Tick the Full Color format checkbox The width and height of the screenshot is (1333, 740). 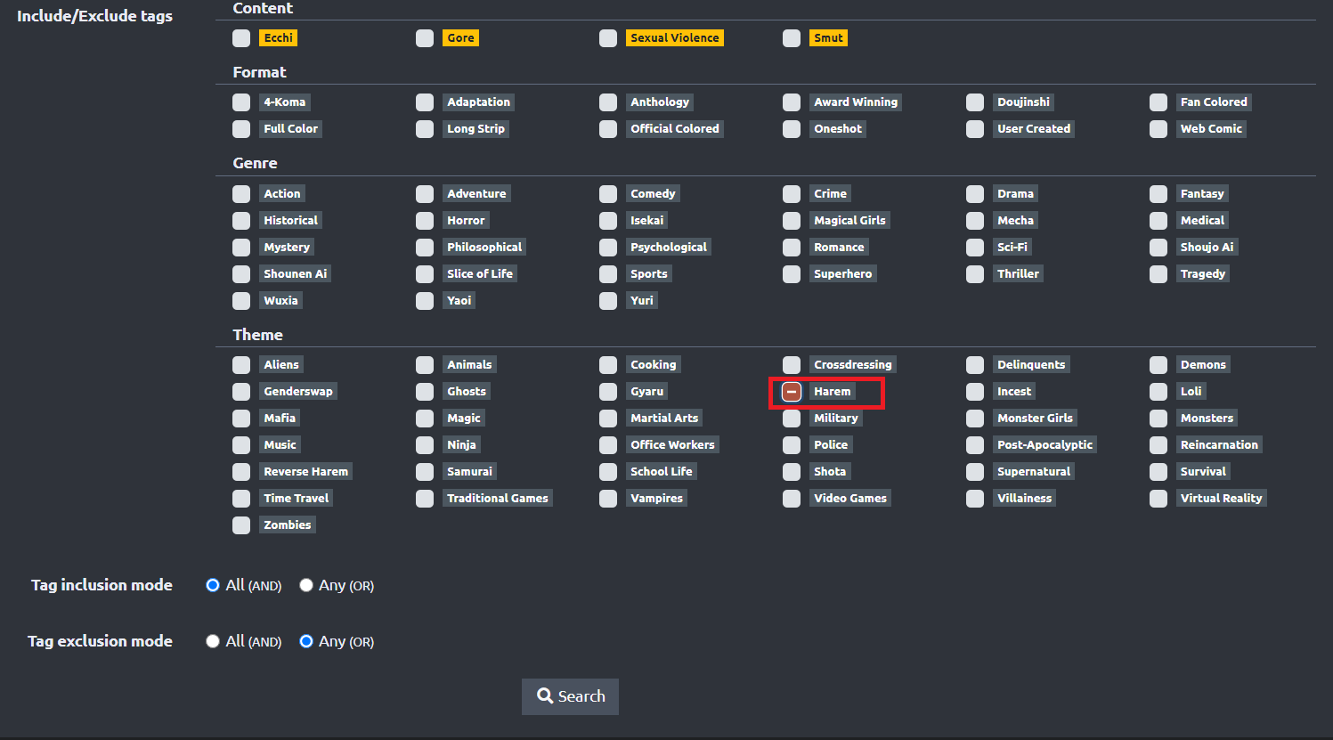(x=241, y=129)
